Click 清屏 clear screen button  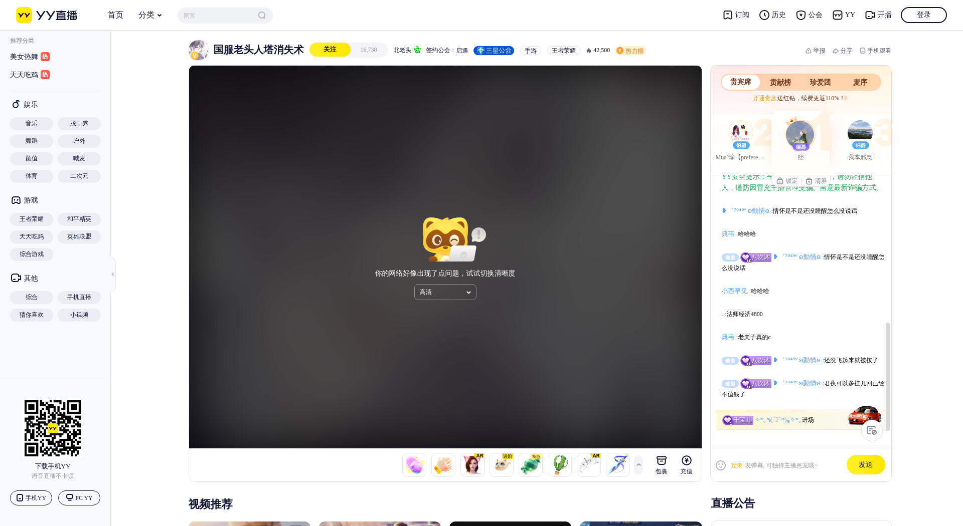816,181
